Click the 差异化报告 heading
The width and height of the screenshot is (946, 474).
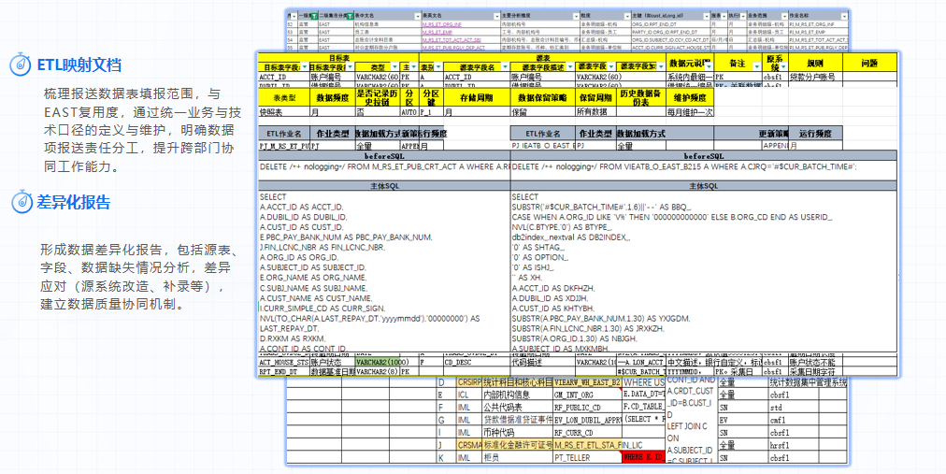[74, 203]
